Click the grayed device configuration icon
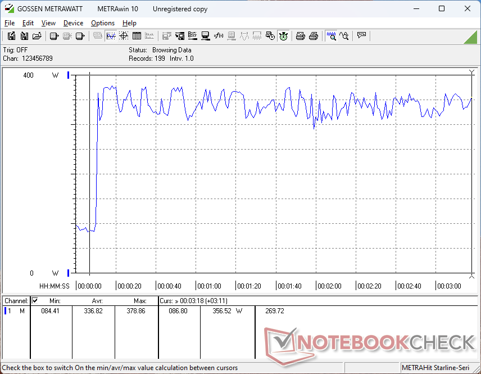Viewport: 481px width, 374px height. [232, 36]
